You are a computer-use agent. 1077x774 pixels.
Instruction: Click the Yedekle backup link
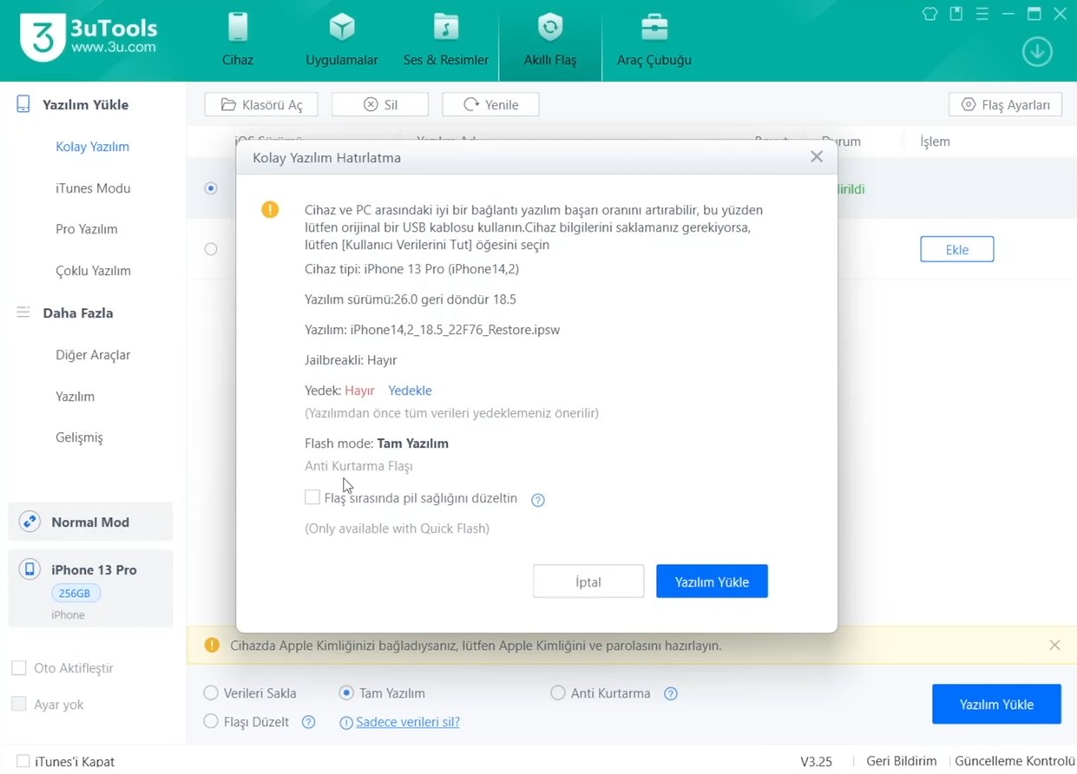click(410, 390)
